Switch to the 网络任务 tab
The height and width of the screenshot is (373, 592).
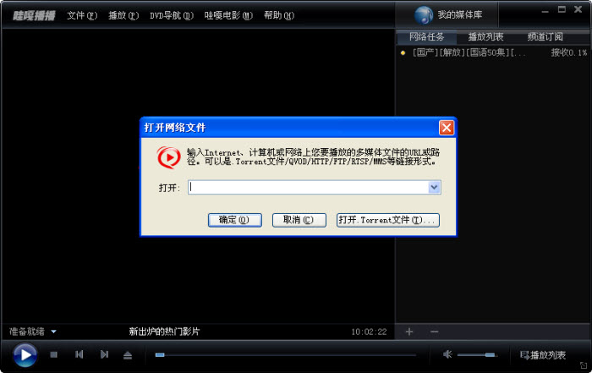tap(426, 37)
